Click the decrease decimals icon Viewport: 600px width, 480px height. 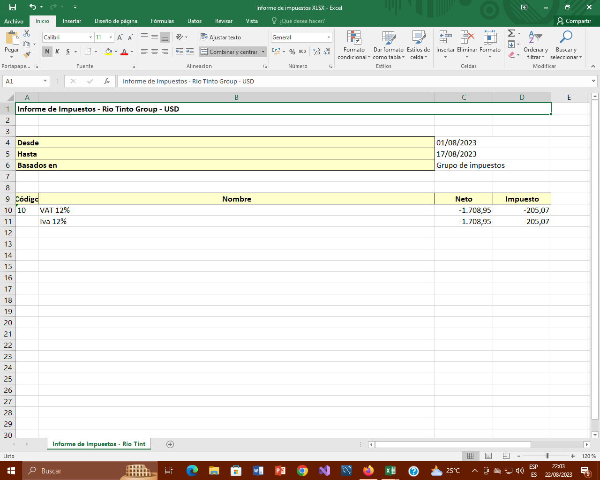pyautogui.click(x=327, y=52)
